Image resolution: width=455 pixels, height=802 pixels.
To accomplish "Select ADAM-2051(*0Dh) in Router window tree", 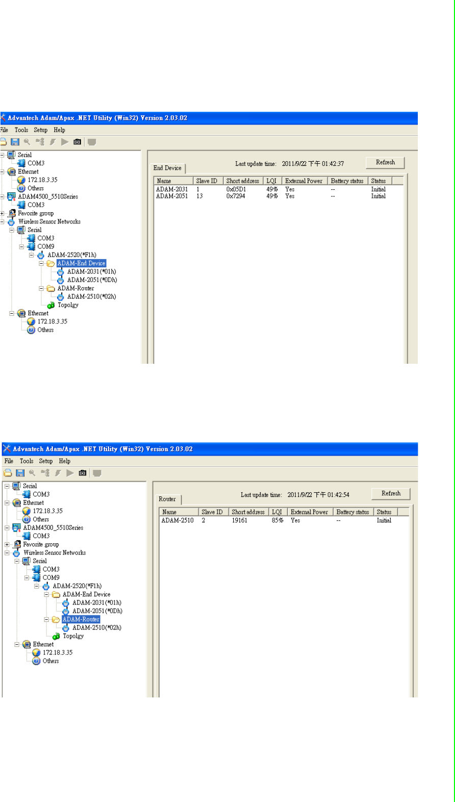I will 97,611.
